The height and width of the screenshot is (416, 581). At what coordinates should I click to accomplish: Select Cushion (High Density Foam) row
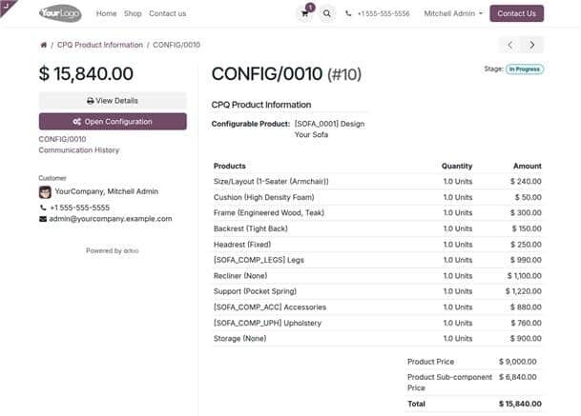[377, 197]
